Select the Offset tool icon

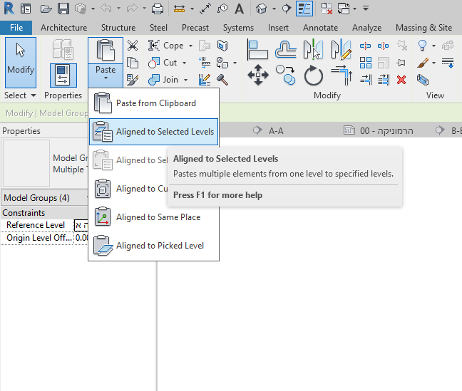(285, 49)
